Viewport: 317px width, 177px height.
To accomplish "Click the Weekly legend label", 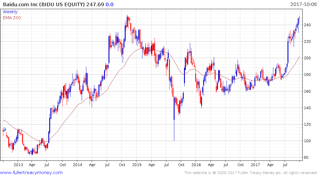I will pos(10,12).
